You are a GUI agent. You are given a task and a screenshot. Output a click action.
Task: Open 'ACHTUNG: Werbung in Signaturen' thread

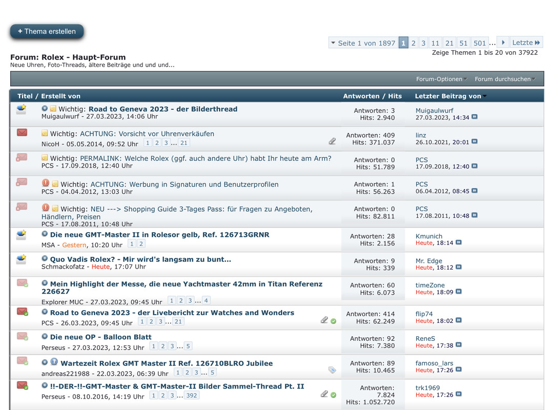[184, 184]
